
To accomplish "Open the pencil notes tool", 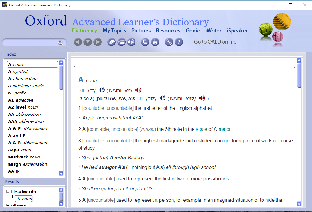I will (x=111, y=42).
